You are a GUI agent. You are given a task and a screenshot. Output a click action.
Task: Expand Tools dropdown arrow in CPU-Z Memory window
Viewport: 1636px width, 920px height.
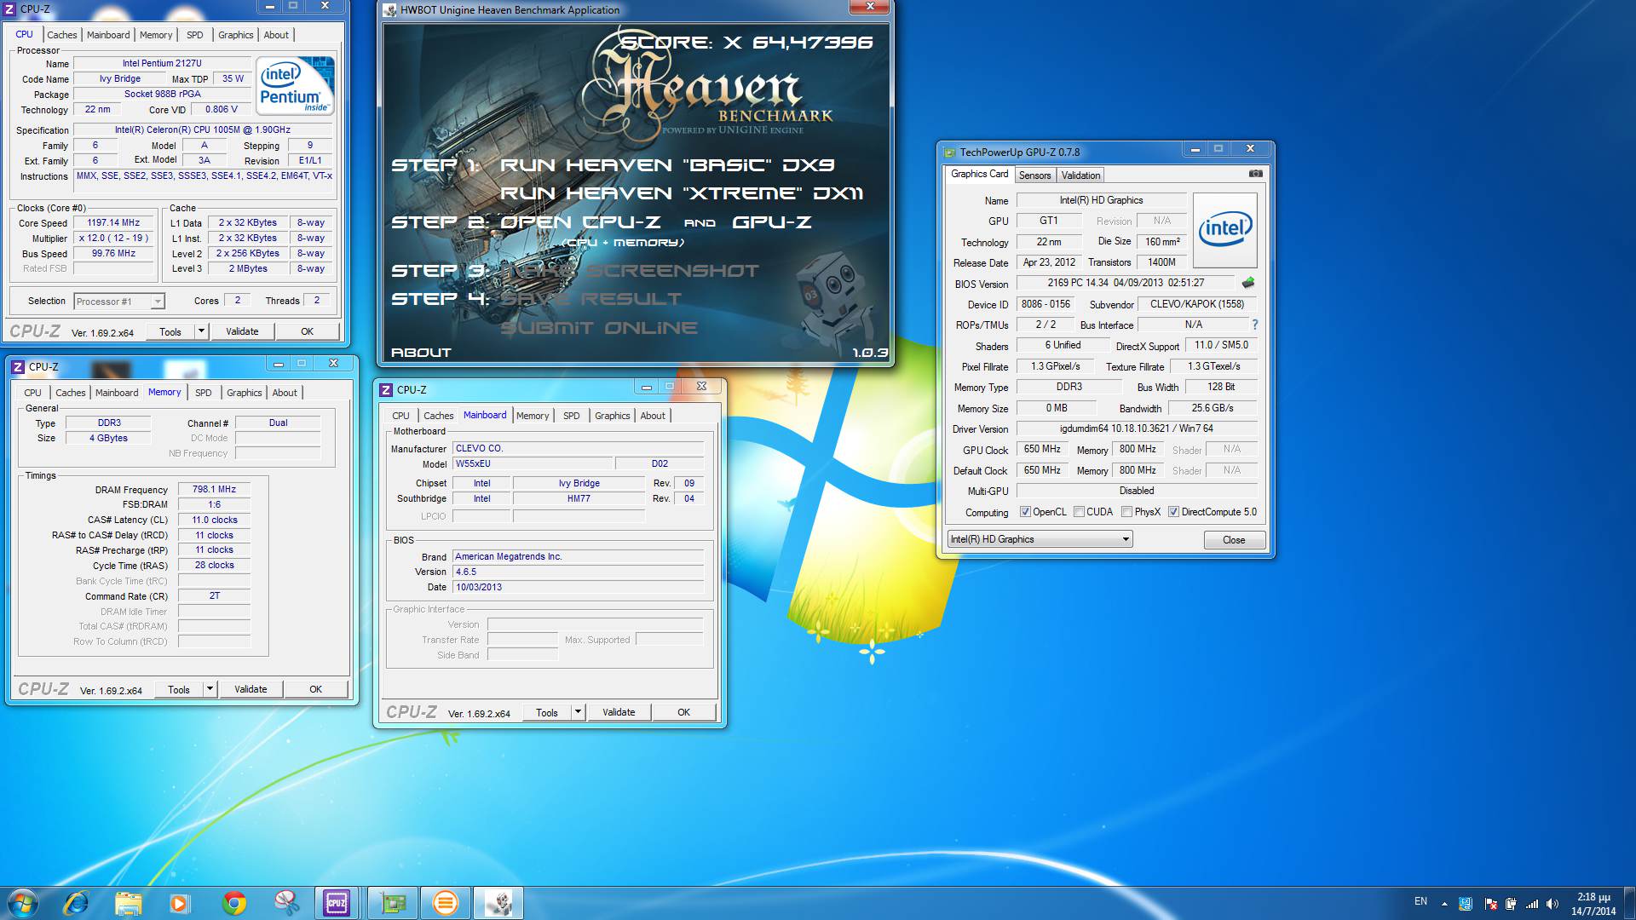click(x=210, y=689)
